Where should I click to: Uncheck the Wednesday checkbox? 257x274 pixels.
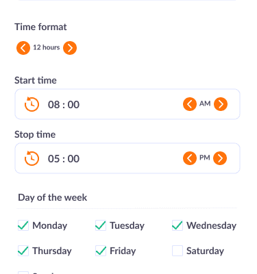pos(178,225)
